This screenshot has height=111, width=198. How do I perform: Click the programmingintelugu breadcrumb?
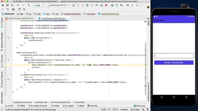[71, 14]
